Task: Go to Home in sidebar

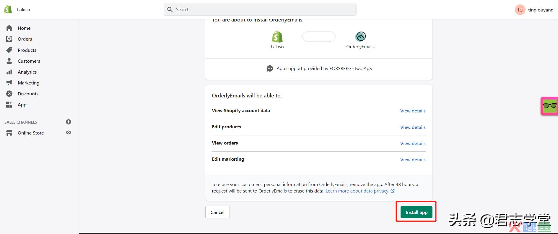Action: [x=24, y=28]
